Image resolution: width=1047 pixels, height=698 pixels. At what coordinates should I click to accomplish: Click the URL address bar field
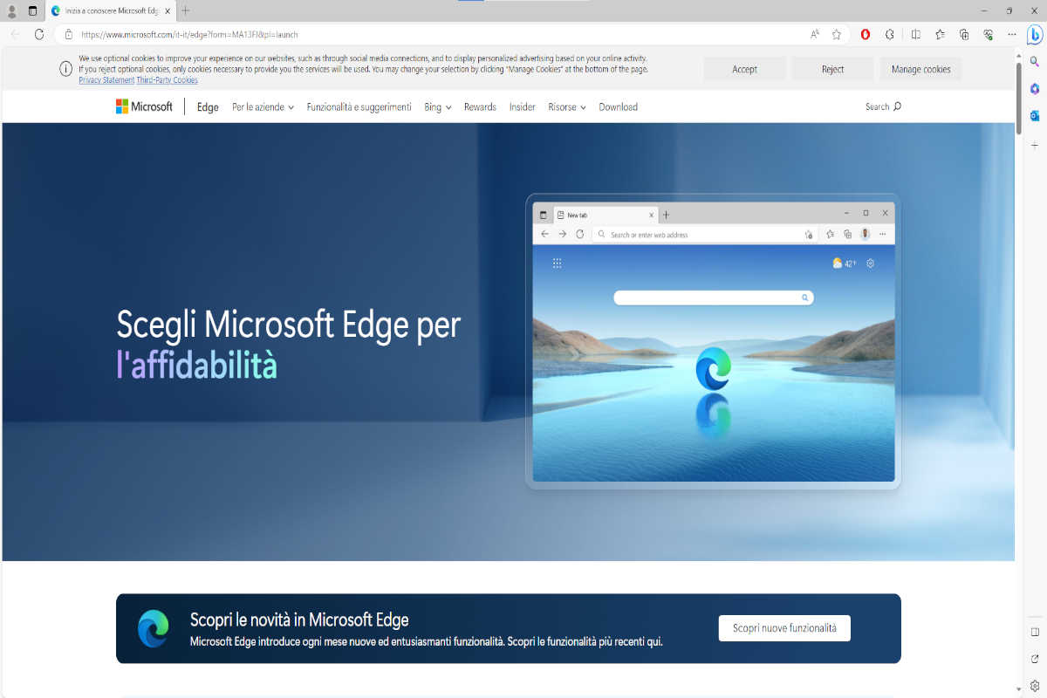click(x=436, y=34)
